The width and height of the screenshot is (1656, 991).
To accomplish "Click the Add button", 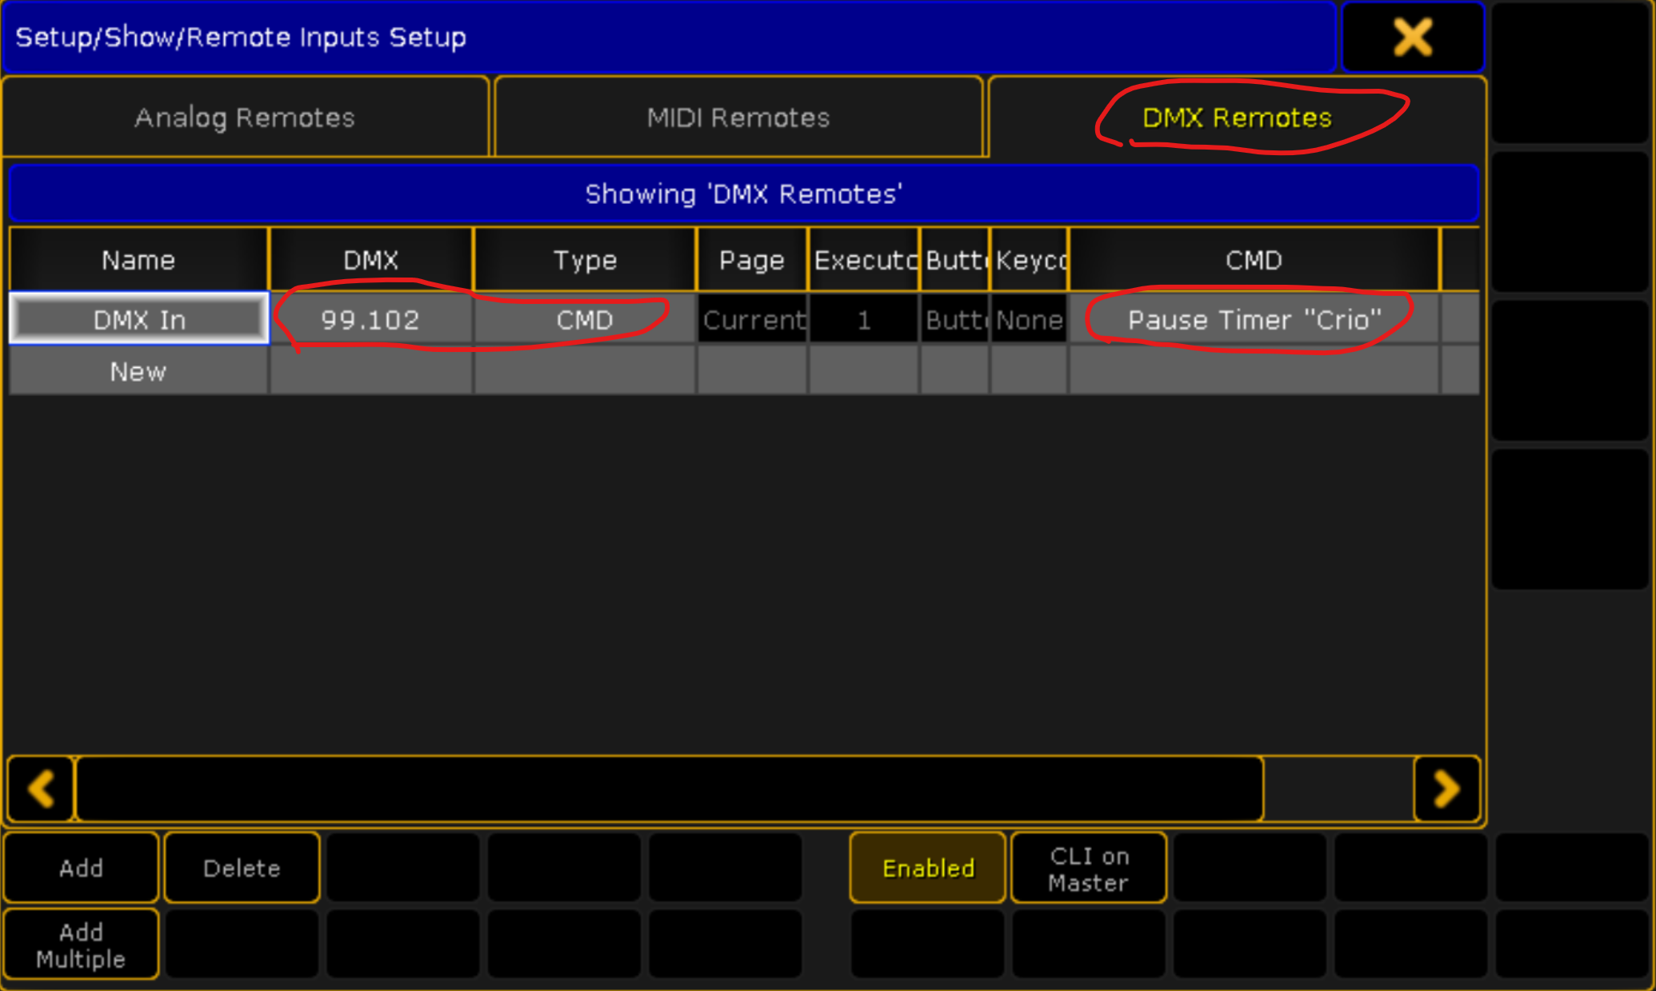I will click(81, 868).
